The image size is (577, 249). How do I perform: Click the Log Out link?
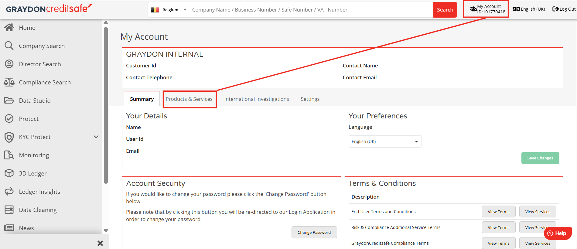coord(564,9)
